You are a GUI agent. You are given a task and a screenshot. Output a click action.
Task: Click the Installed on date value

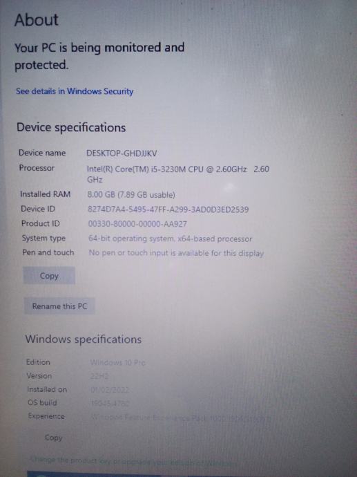(x=110, y=390)
